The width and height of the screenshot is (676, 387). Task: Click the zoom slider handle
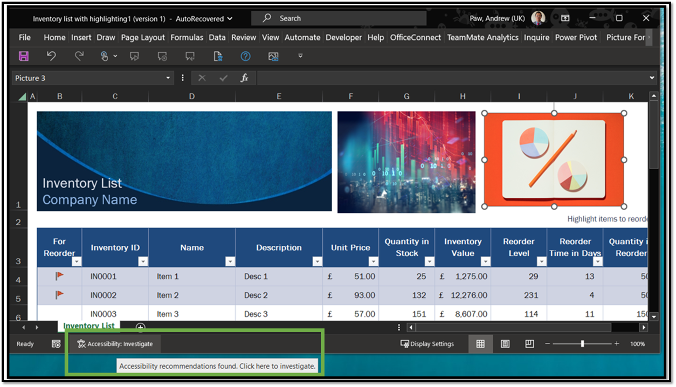(582, 344)
